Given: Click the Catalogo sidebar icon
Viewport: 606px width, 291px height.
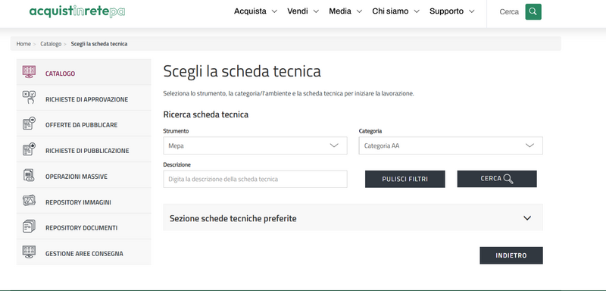Looking at the screenshot, I should 29,72.
